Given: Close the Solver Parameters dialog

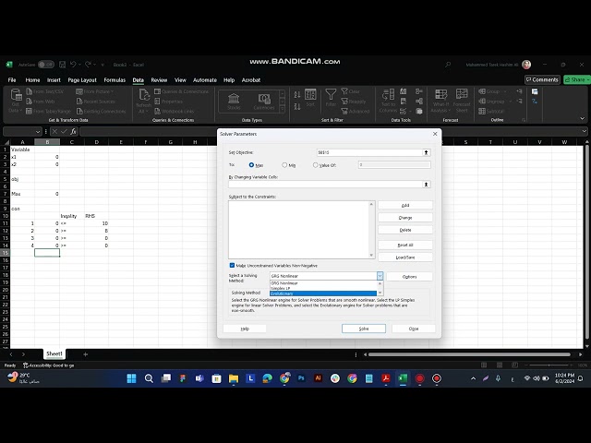Looking at the screenshot, I should pos(435,134).
